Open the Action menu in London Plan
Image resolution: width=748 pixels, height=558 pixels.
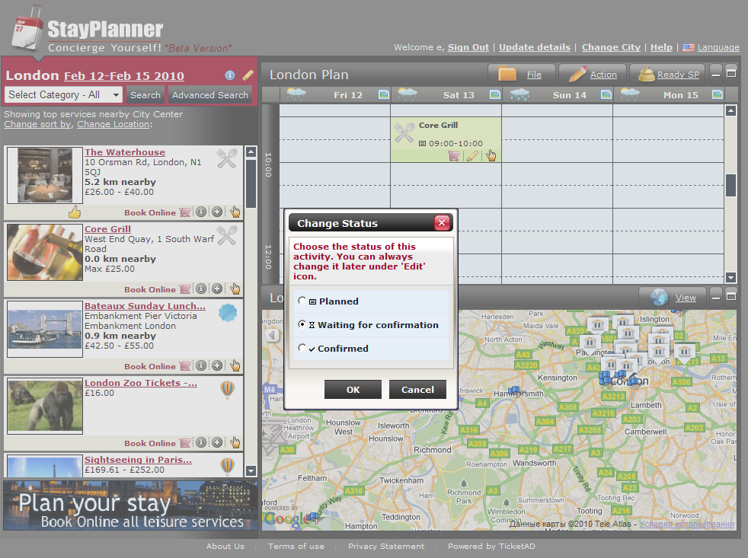coord(593,75)
